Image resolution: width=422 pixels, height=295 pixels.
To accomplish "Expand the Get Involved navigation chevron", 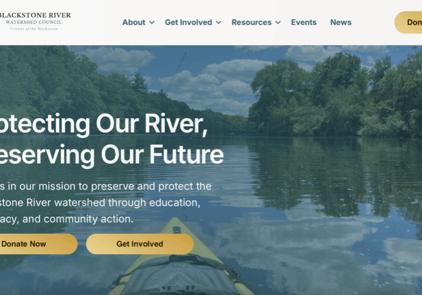I will (x=218, y=23).
